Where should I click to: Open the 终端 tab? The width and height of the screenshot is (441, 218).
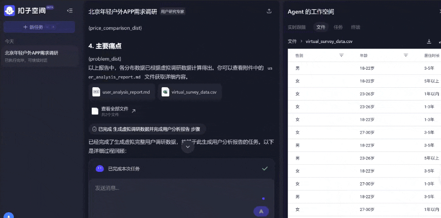tap(355, 27)
